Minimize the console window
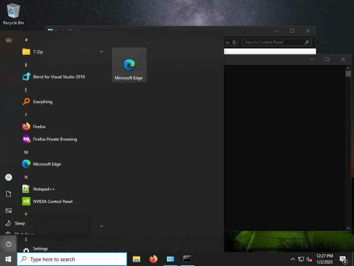Viewport: 354px width, 266px height. coord(312,59)
